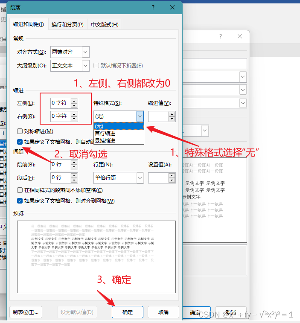Image resolution: width=300 pixels, height=323 pixels.
Task: Increase the 左侧 indent with up arrow
Action: point(74,101)
